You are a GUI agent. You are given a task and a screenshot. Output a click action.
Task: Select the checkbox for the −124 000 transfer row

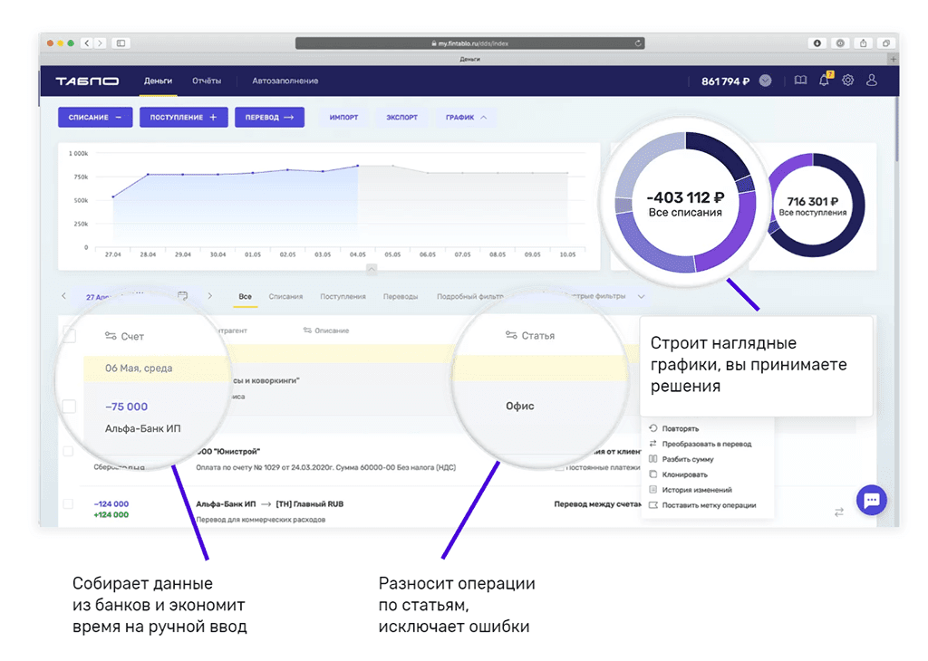(x=68, y=503)
